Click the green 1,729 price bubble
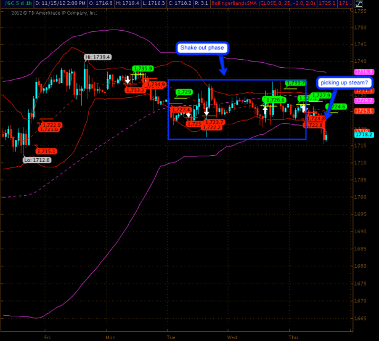This screenshot has width=379, height=341. [x=184, y=92]
